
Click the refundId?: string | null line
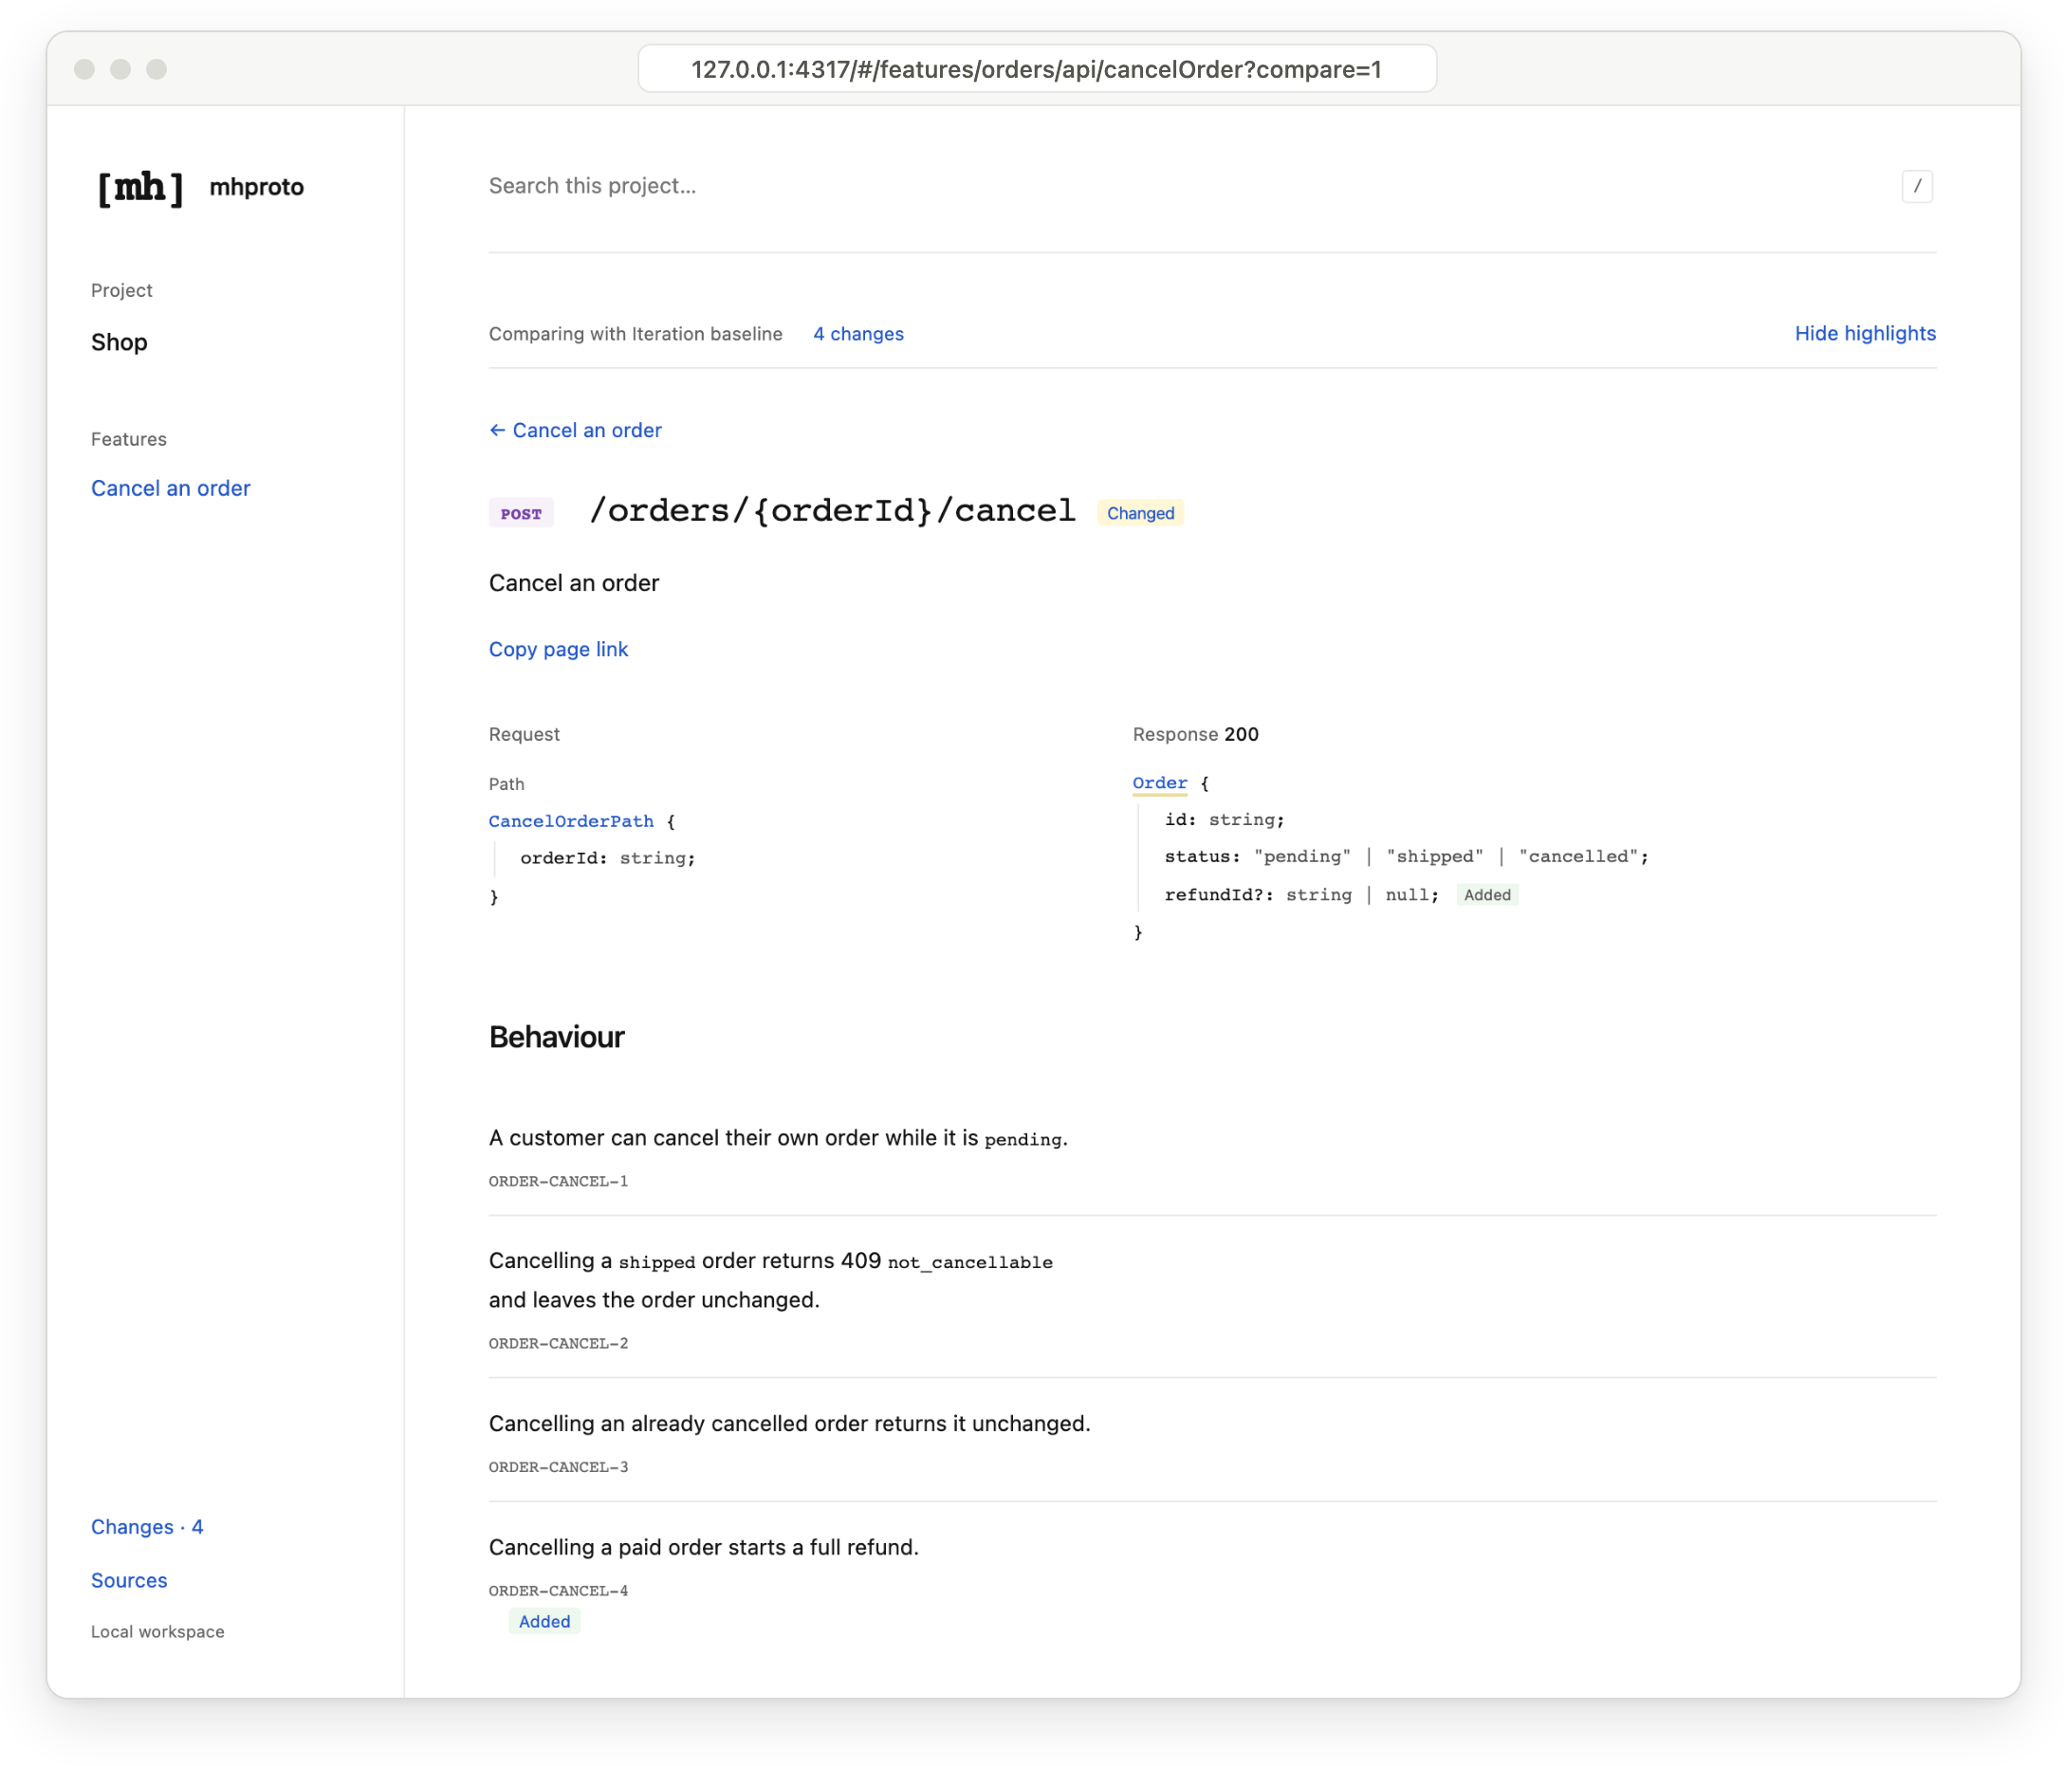pyautogui.click(x=1301, y=895)
